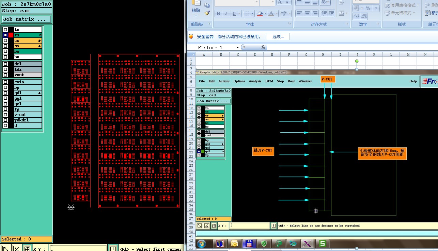
Task: Click the accounting number format icon
Action: point(357,8)
